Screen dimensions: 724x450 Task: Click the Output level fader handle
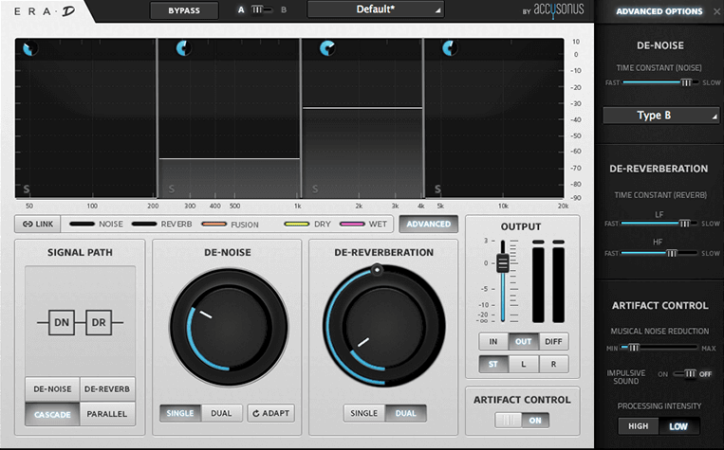click(502, 263)
